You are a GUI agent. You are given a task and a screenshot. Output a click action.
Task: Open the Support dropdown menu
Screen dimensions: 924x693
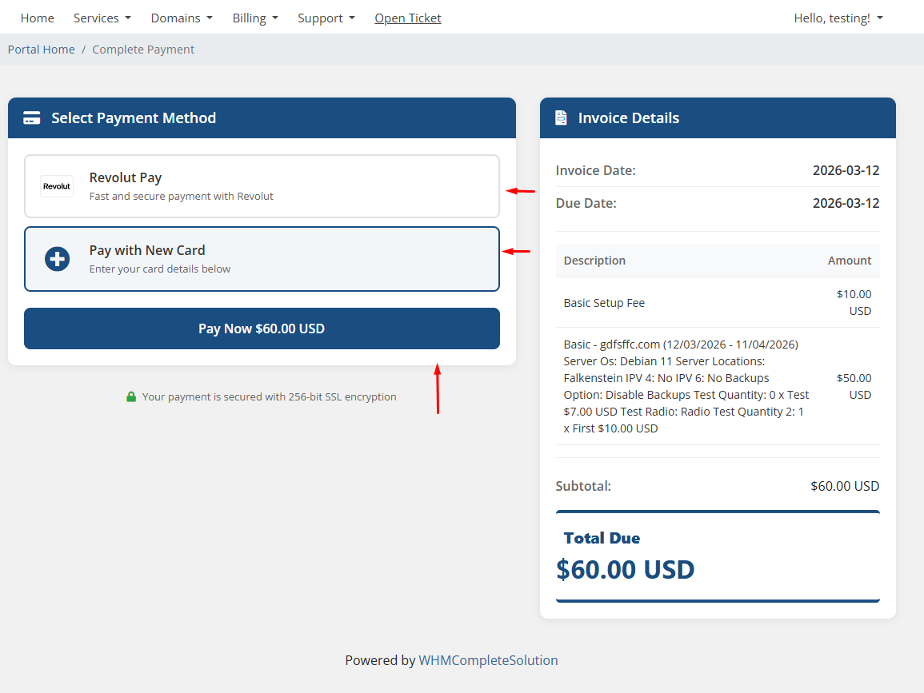pyautogui.click(x=326, y=18)
